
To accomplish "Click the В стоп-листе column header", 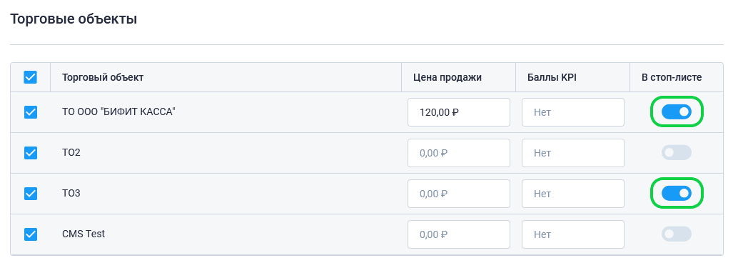I will pyautogui.click(x=672, y=78).
